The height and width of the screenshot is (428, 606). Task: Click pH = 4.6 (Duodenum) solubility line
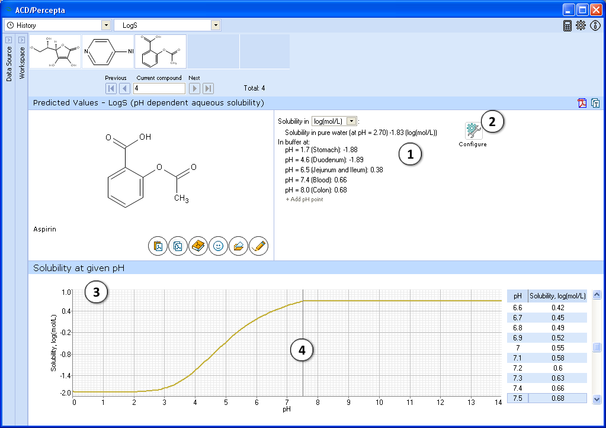(324, 160)
